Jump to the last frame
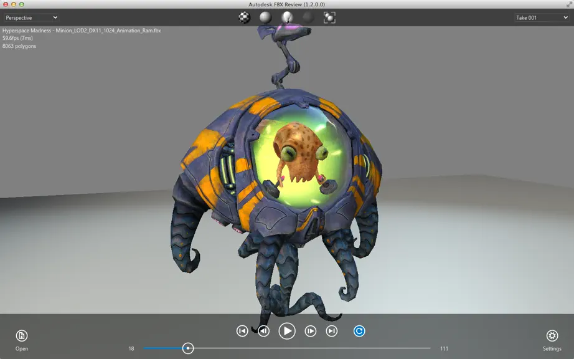This screenshot has height=359, width=574. [x=332, y=331]
